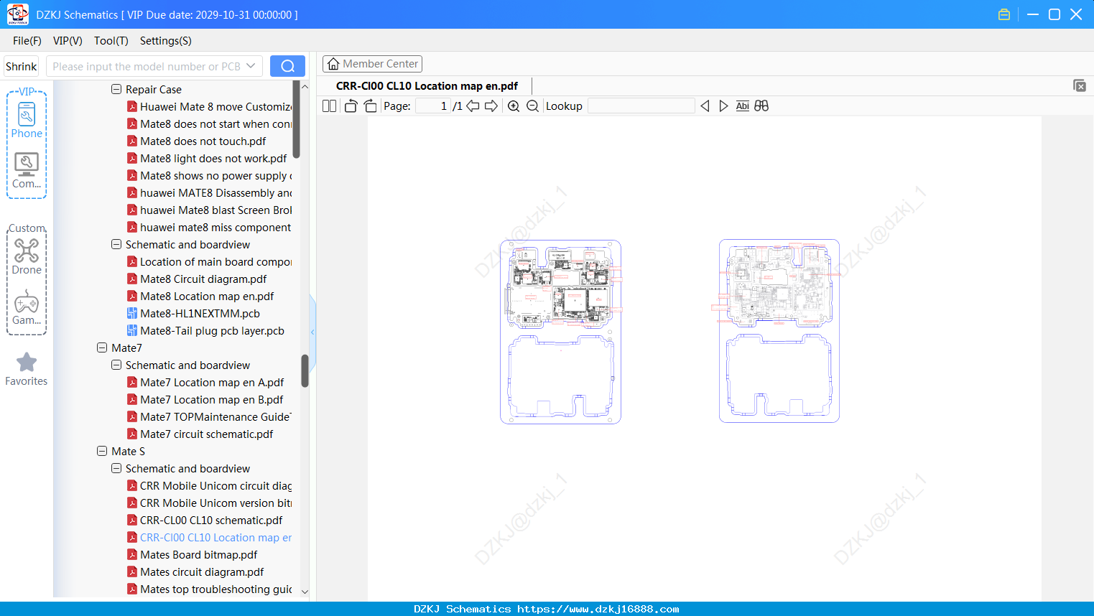Open Favorites star
Screen dimensions: 1094x616
click(x=27, y=370)
